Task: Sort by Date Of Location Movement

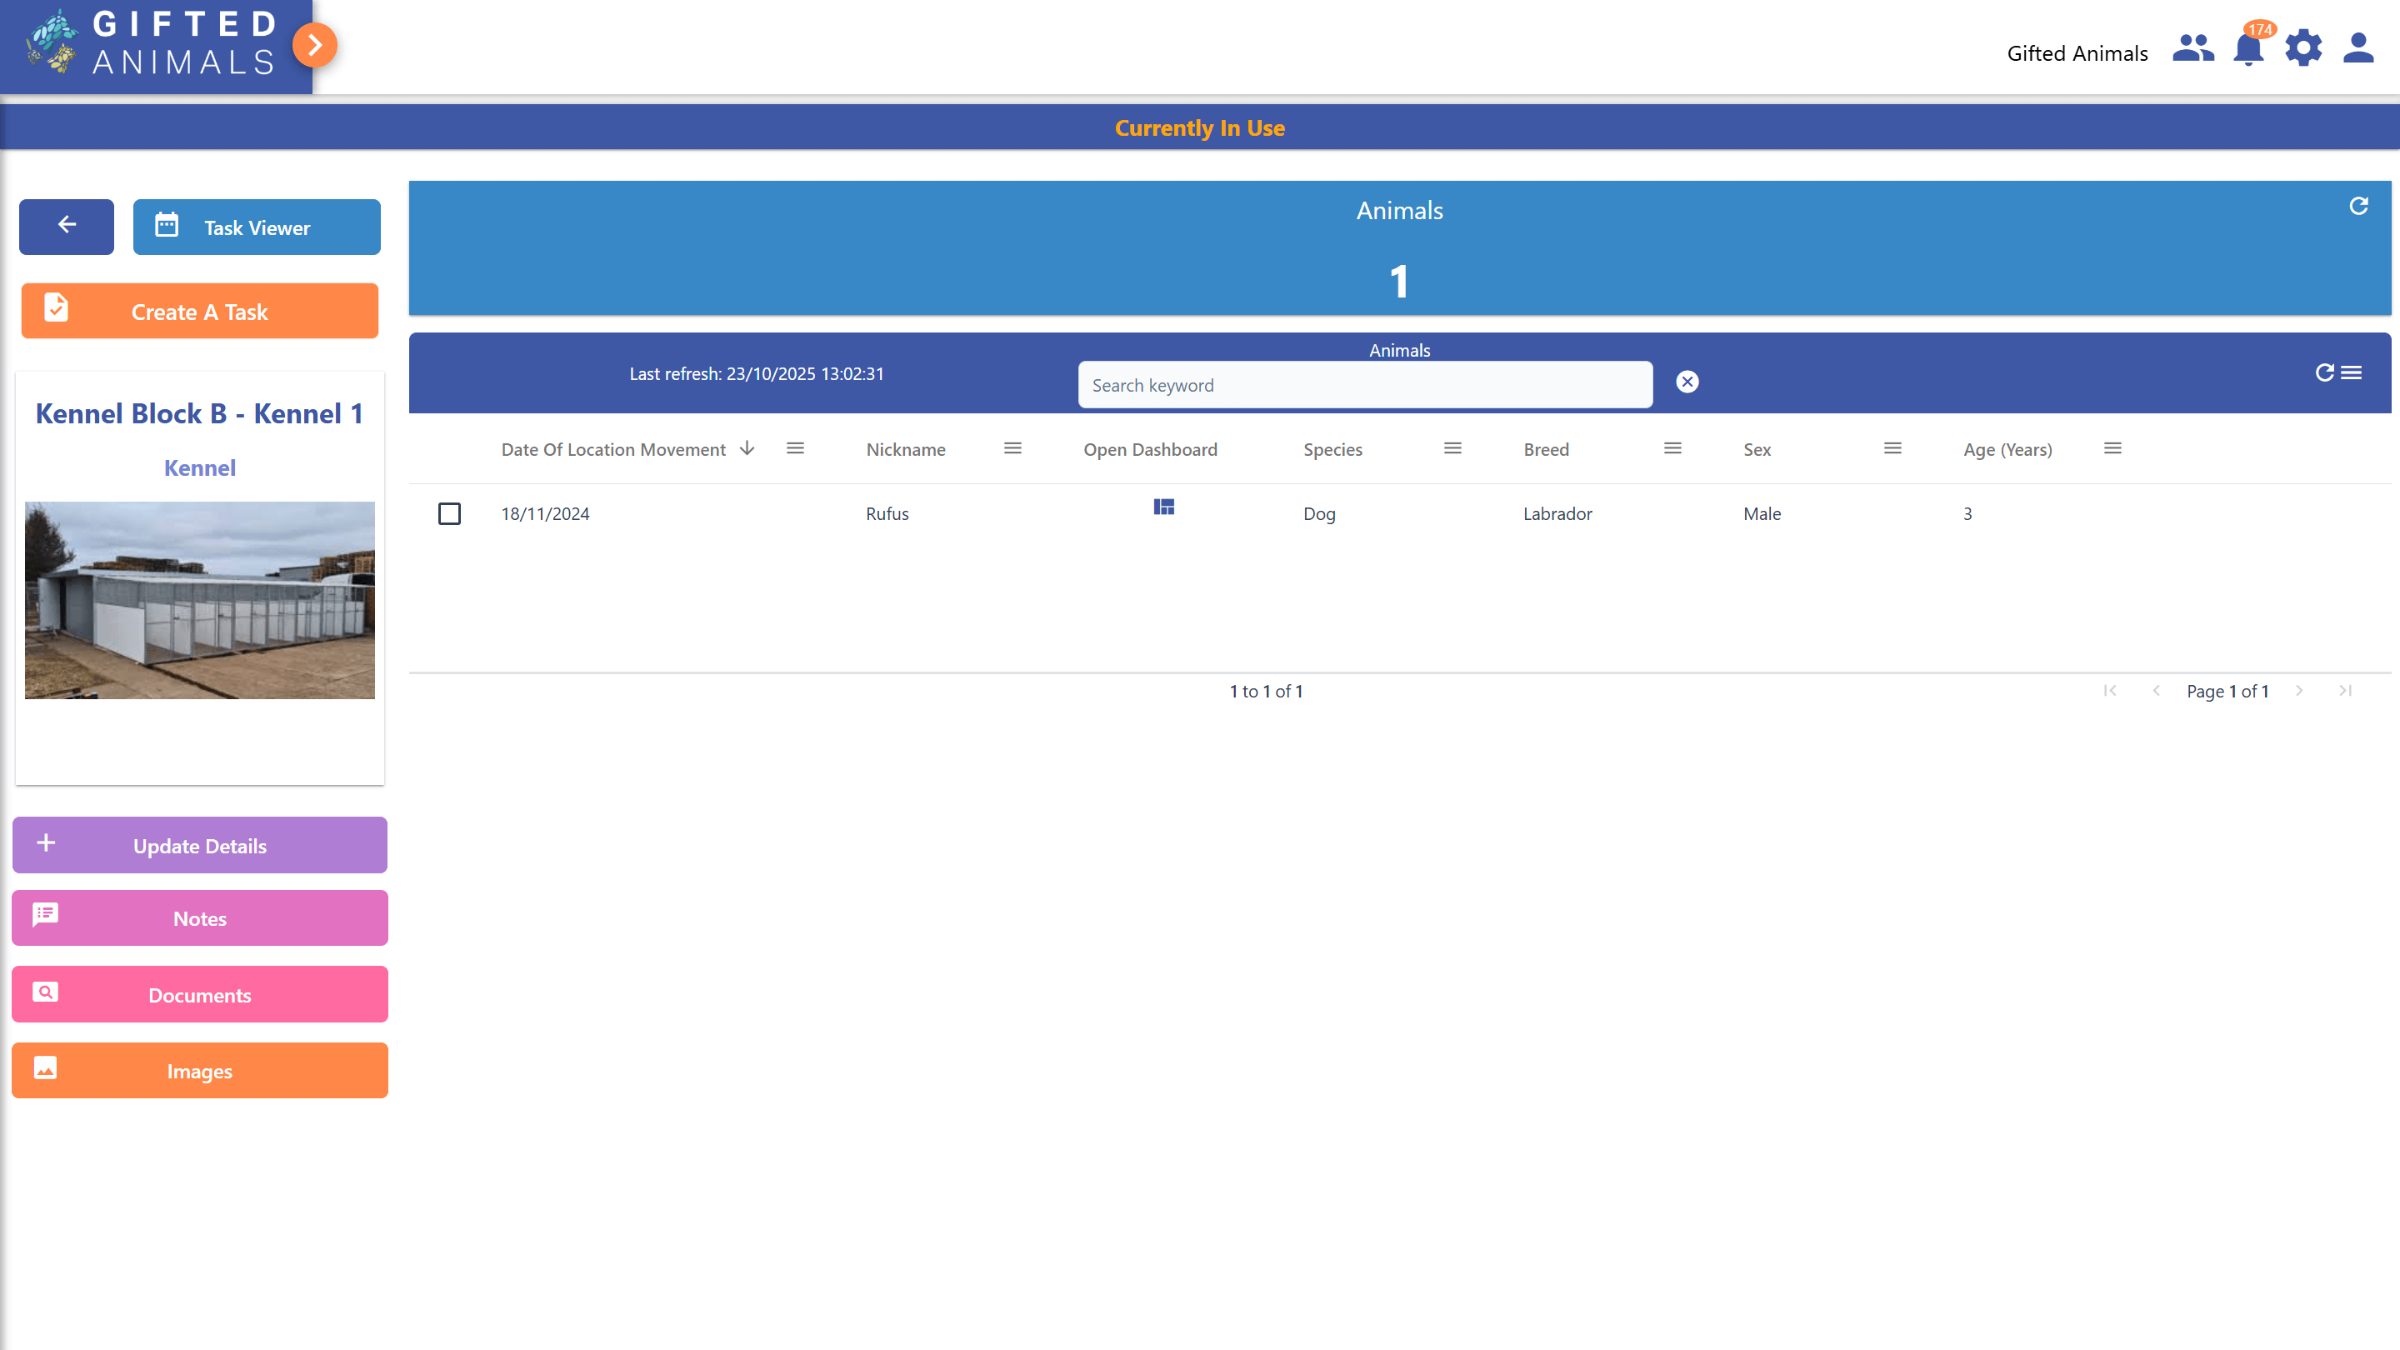Action: tap(613, 449)
